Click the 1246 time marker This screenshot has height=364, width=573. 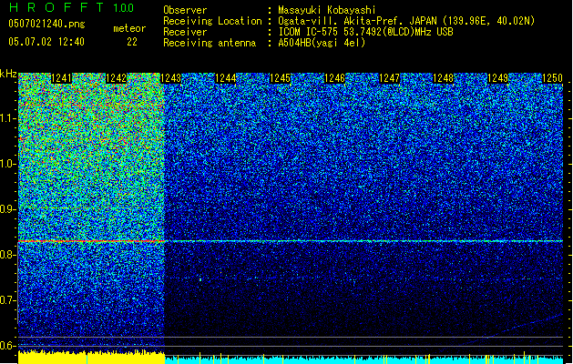334,78
